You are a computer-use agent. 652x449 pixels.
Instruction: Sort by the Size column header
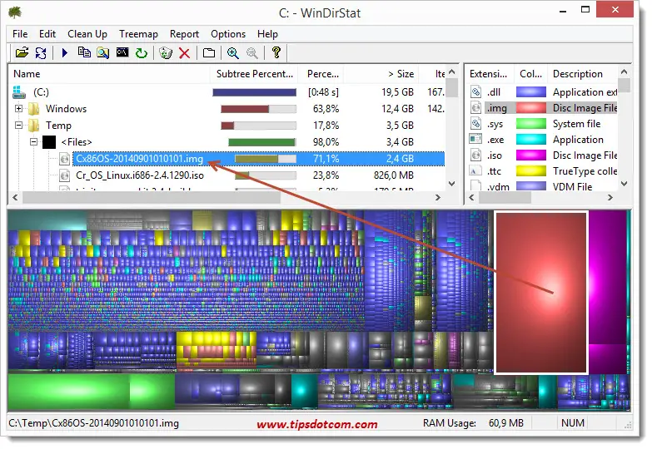coord(381,74)
